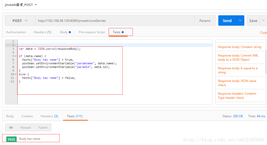
Task: Open the jmweb请求_POST request name dropdown arrow
Action: click(36, 5)
